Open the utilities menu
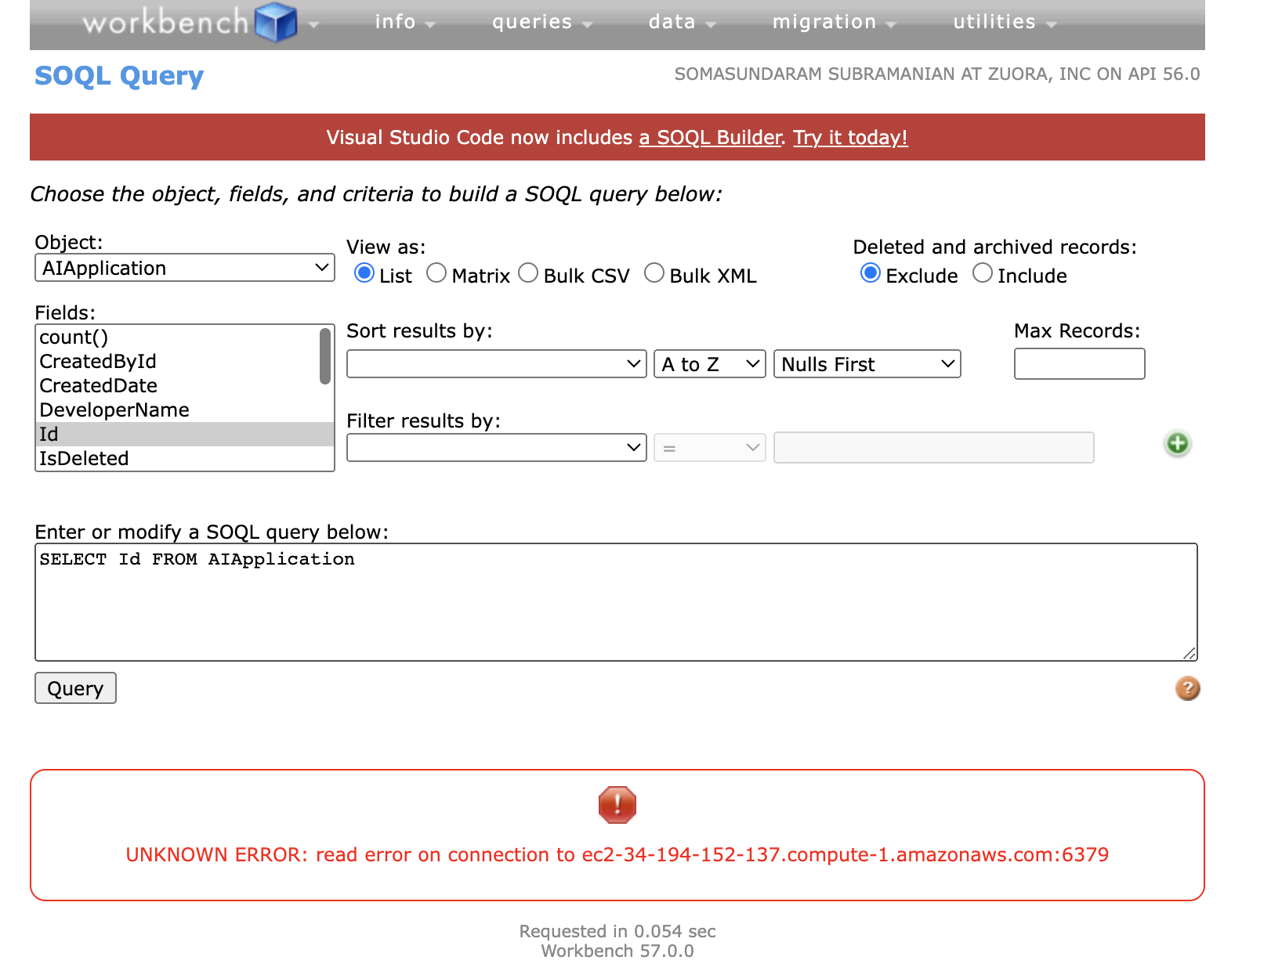The height and width of the screenshot is (960, 1271). tap(994, 23)
